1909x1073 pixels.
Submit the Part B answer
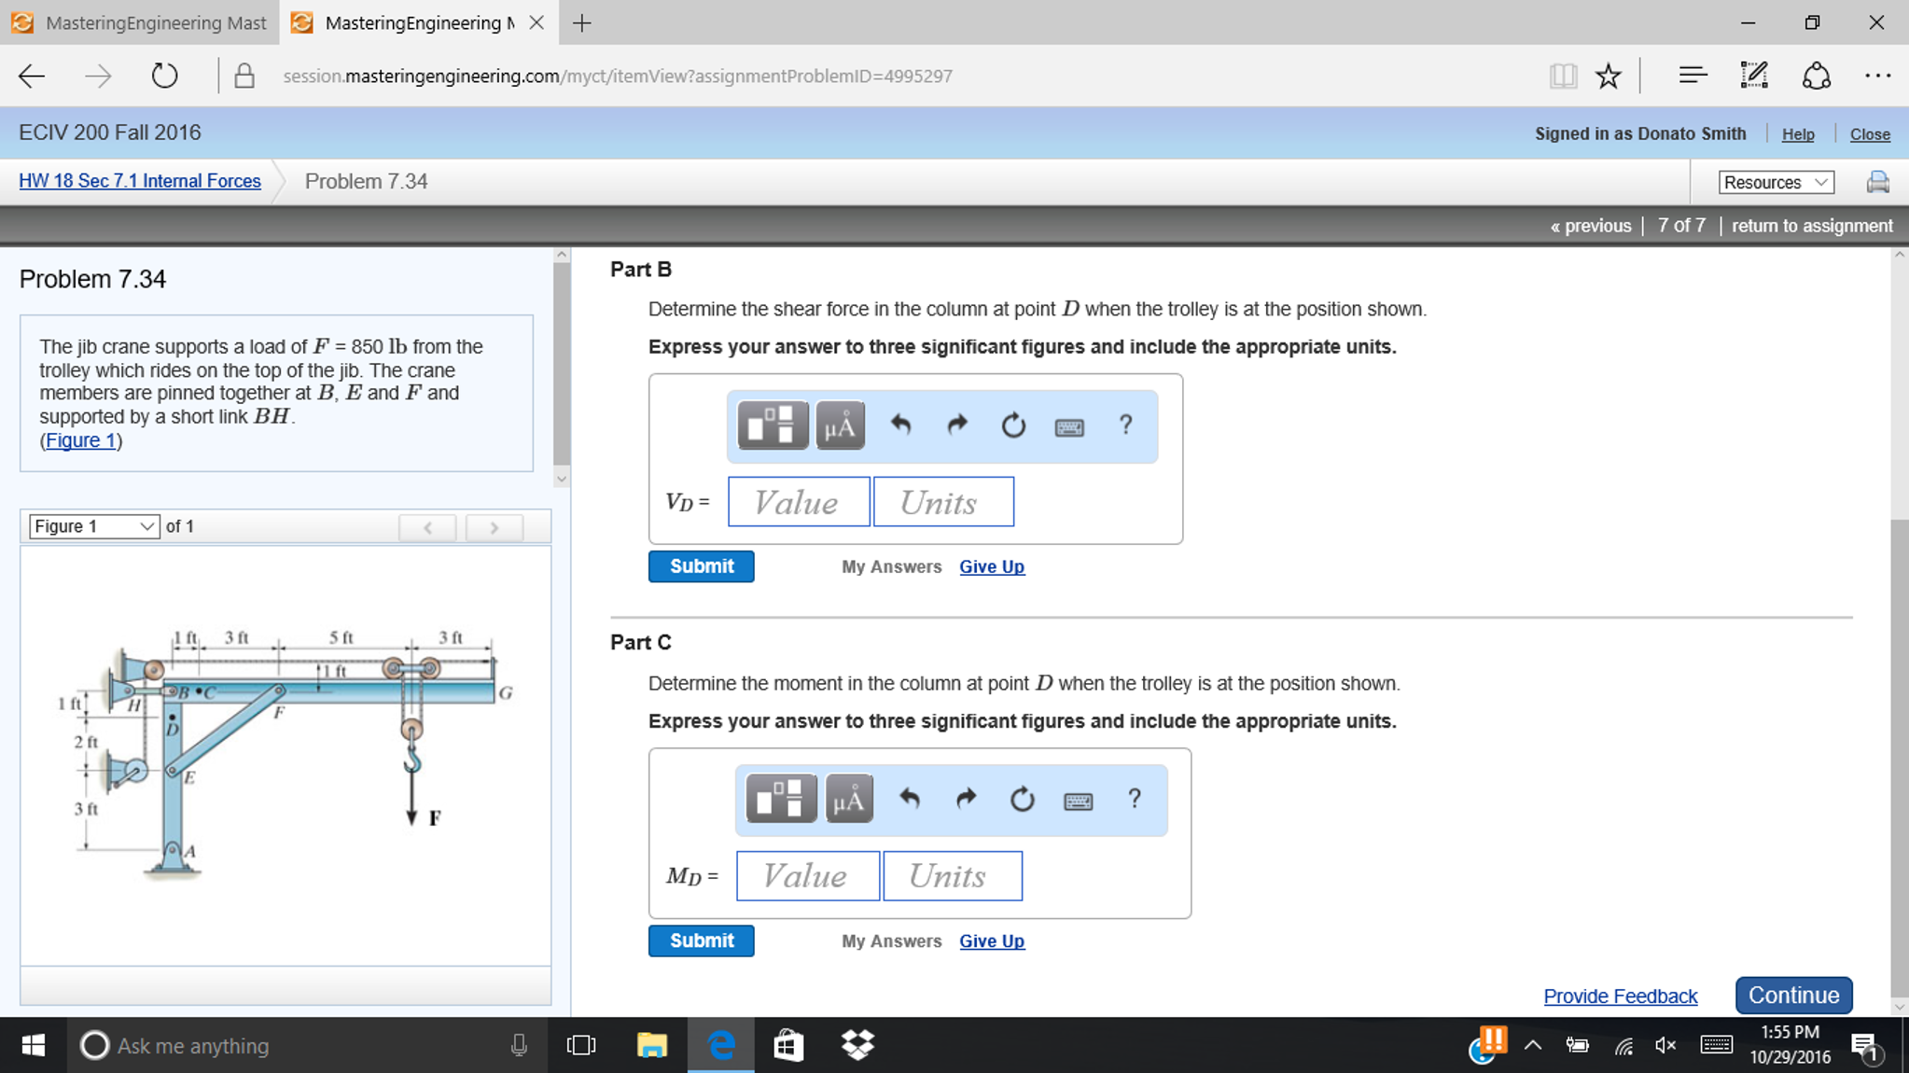701,566
